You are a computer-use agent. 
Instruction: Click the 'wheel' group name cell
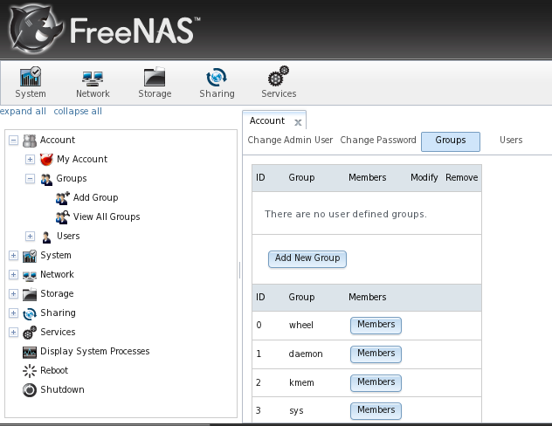301,325
